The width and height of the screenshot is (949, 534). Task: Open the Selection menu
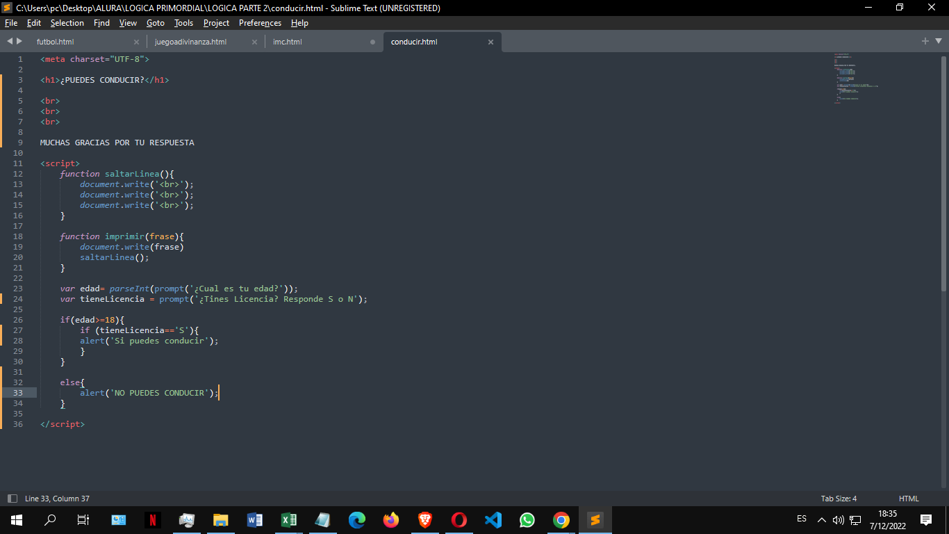(67, 23)
